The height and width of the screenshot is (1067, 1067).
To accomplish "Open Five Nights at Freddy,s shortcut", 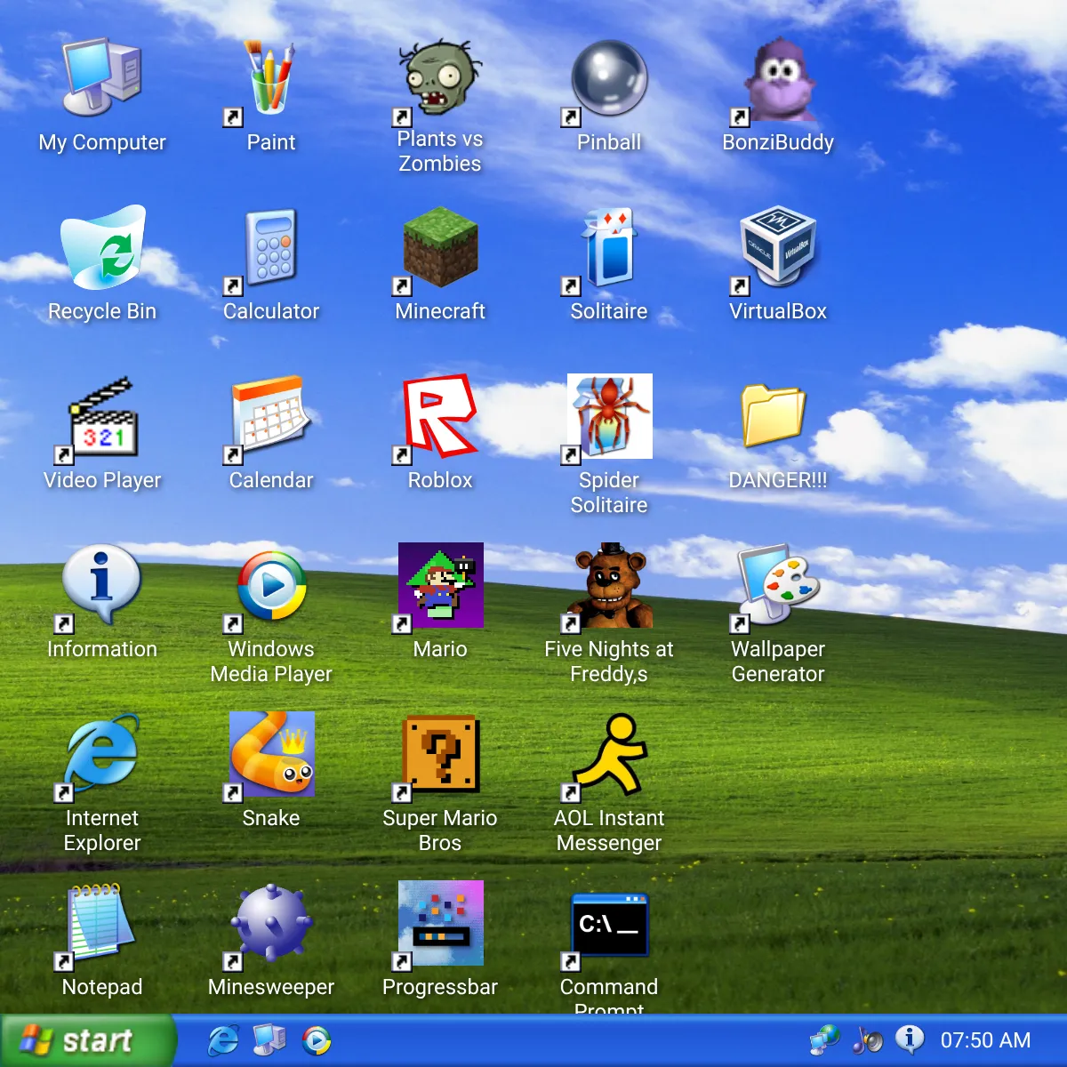I will click(609, 586).
